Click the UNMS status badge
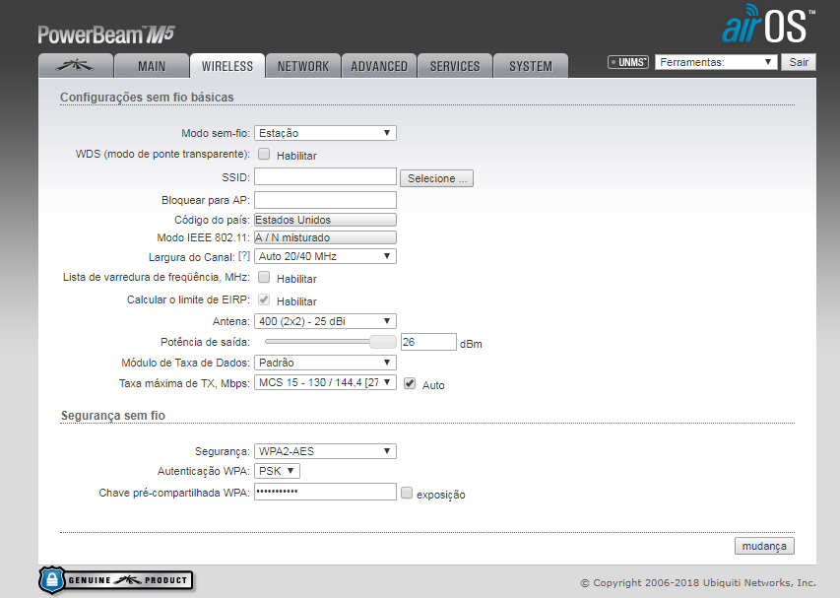840x598 pixels. [x=628, y=62]
